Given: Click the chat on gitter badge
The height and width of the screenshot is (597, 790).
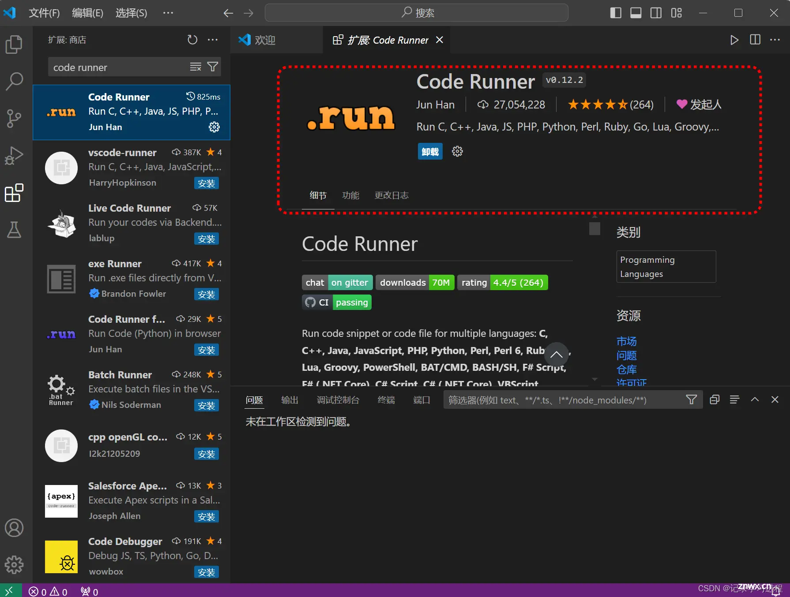Looking at the screenshot, I should coord(337,283).
